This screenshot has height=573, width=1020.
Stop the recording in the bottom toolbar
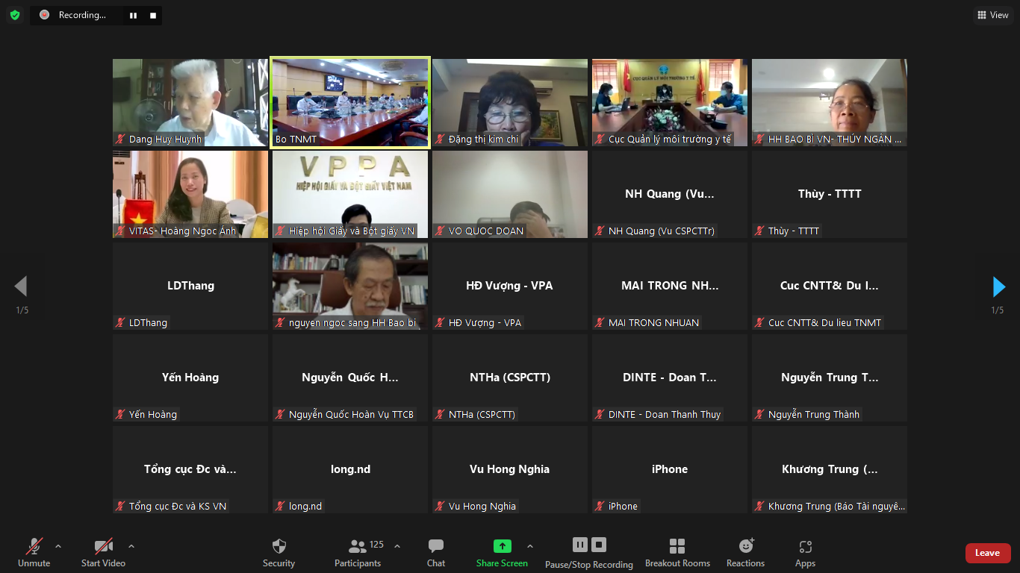599,545
